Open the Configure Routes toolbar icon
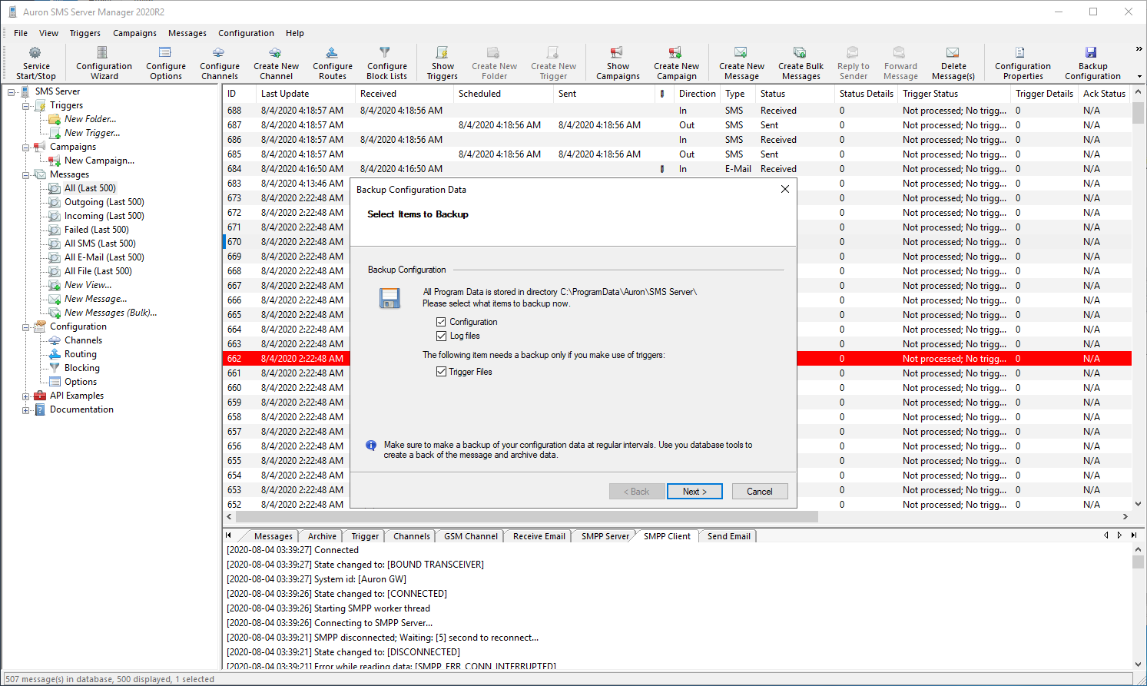 tap(332, 53)
